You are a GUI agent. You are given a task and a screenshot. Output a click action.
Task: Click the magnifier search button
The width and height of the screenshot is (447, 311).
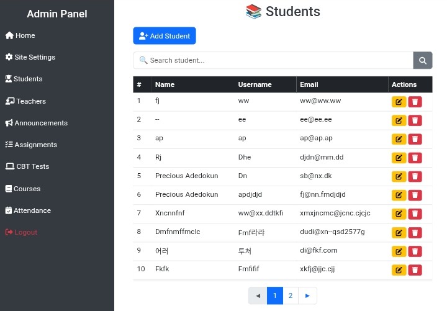[x=422, y=60]
